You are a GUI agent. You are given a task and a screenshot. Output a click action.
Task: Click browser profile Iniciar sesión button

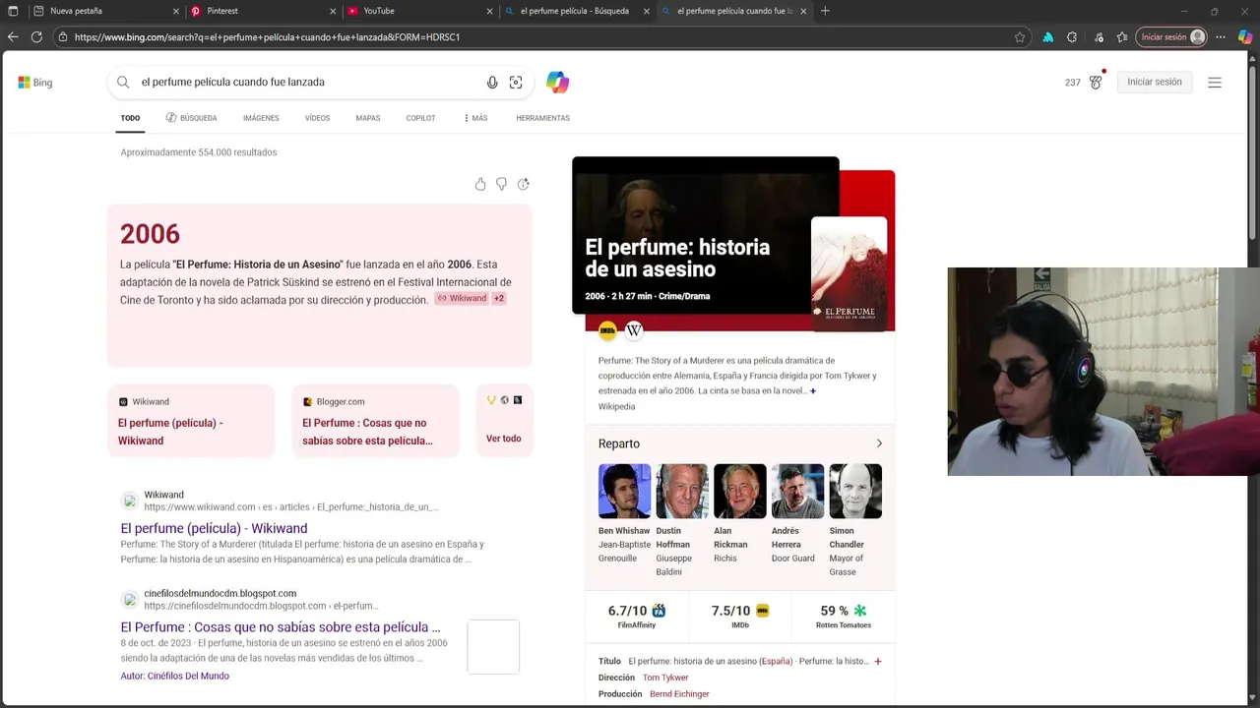click(x=1171, y=37)
